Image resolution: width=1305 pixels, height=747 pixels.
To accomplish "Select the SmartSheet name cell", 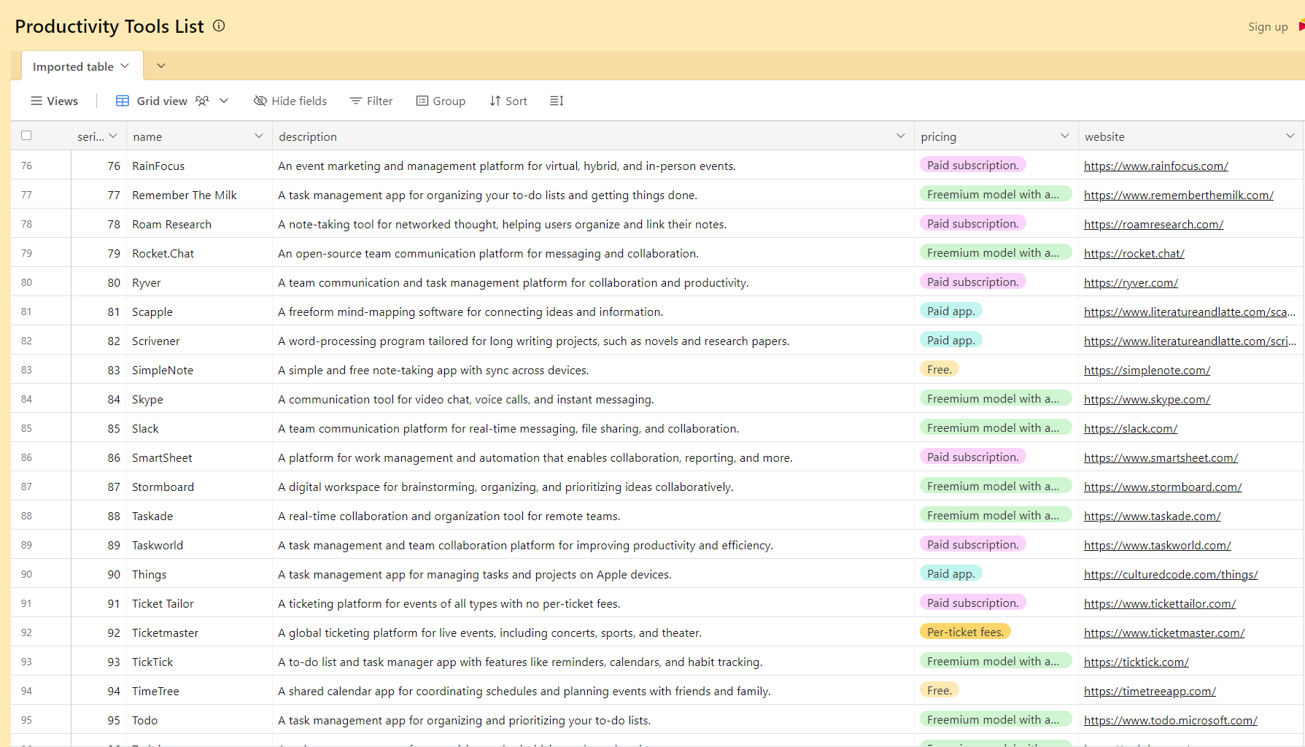I will point(199,457).
